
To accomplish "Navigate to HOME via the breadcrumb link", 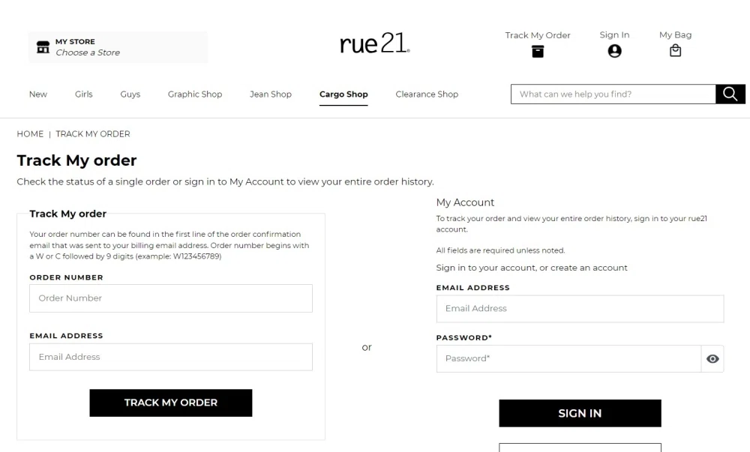I will pyautogui.click(x=30, y=133).
